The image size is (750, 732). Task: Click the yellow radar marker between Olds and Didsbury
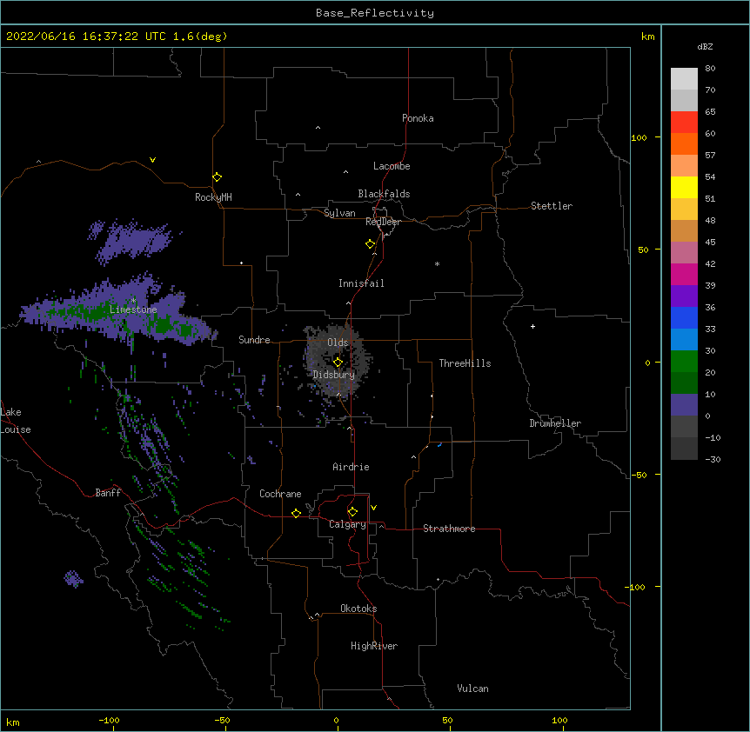pyautogui.click(x=338, y=362)
